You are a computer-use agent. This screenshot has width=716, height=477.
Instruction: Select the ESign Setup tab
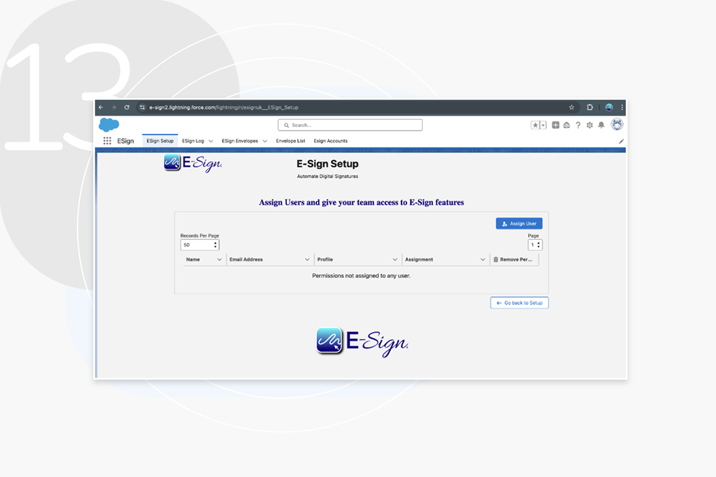point(160,141)
